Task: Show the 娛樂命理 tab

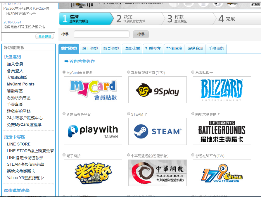Action: click(x=195, y=49)
